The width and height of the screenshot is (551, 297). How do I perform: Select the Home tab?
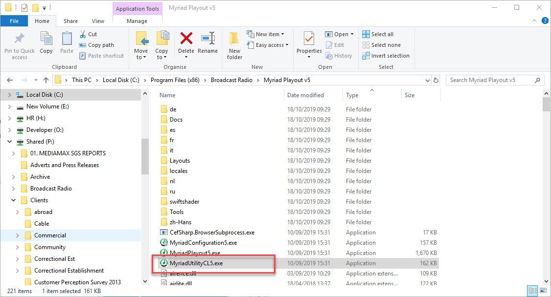(x=42, y=21)
